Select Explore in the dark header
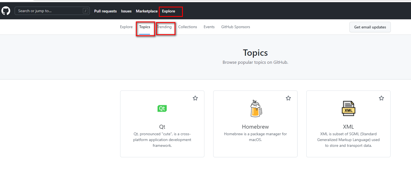Viewport: 411px width, 170px height. pos(168,11)
